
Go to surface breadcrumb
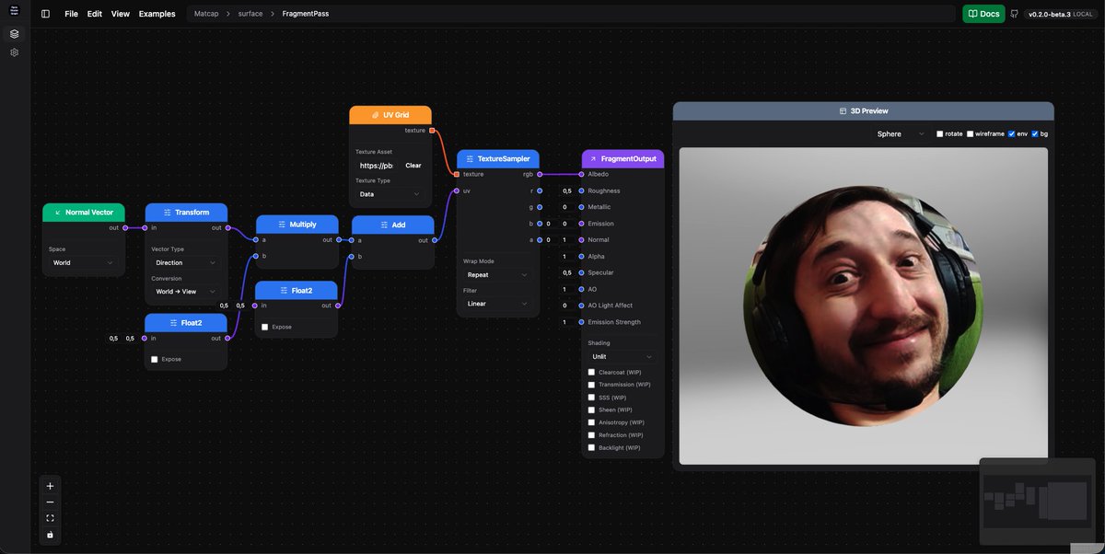250,14
